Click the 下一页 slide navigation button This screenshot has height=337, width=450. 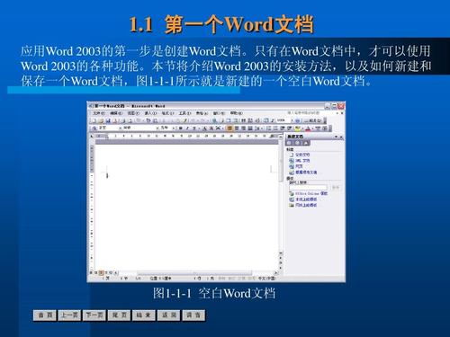(94, 315)
